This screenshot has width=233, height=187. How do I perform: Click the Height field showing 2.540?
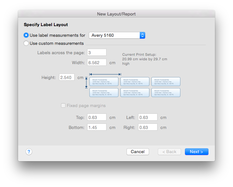click(67, 77)
